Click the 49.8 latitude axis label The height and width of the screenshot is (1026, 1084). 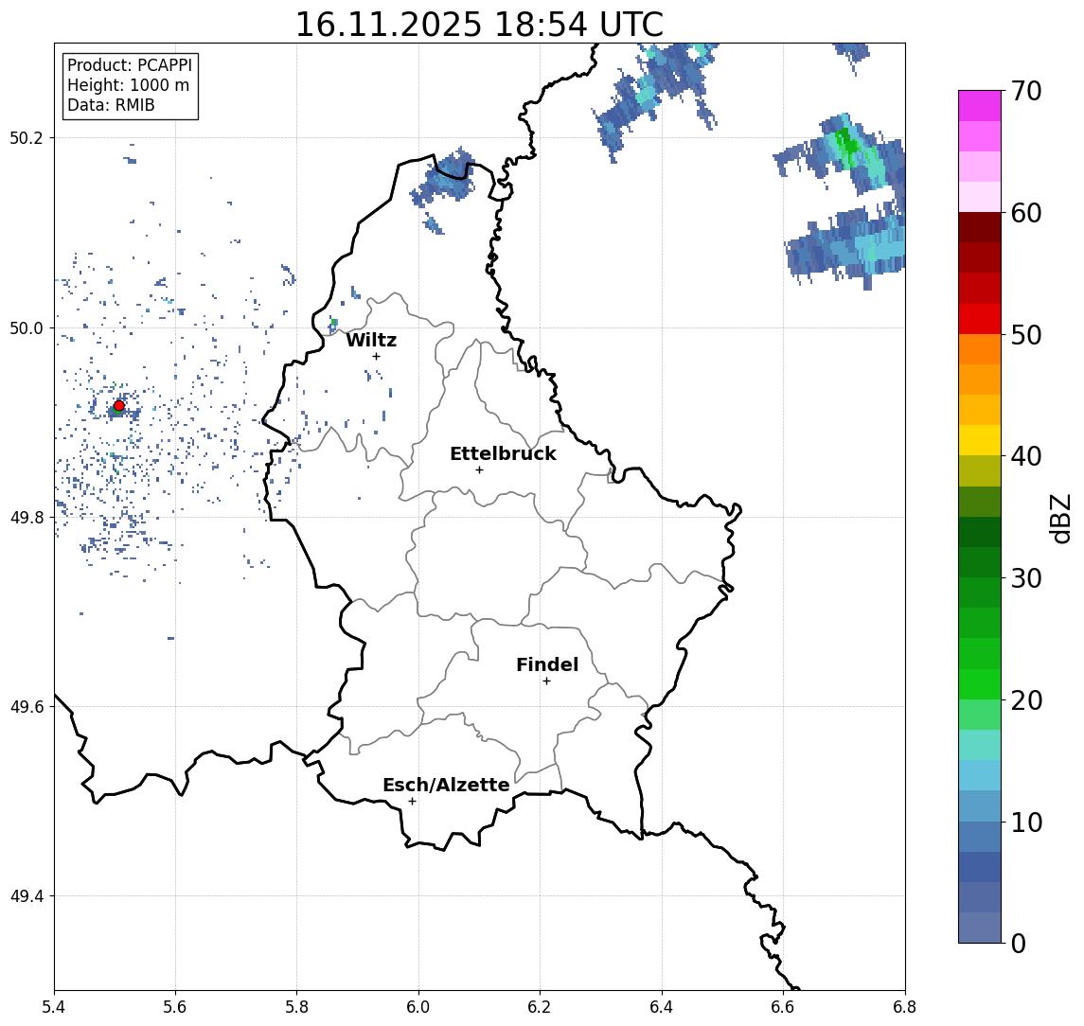tap(27, 517)
